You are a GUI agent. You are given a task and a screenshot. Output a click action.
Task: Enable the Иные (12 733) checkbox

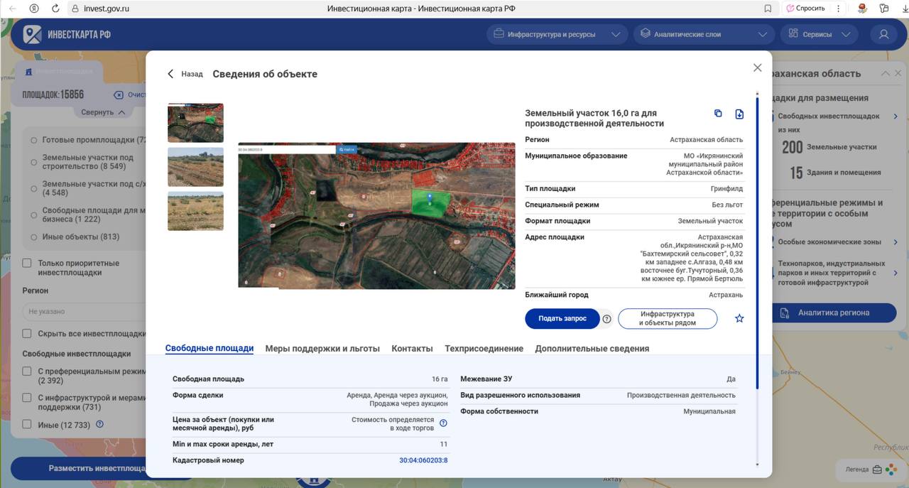coord(27,424)
